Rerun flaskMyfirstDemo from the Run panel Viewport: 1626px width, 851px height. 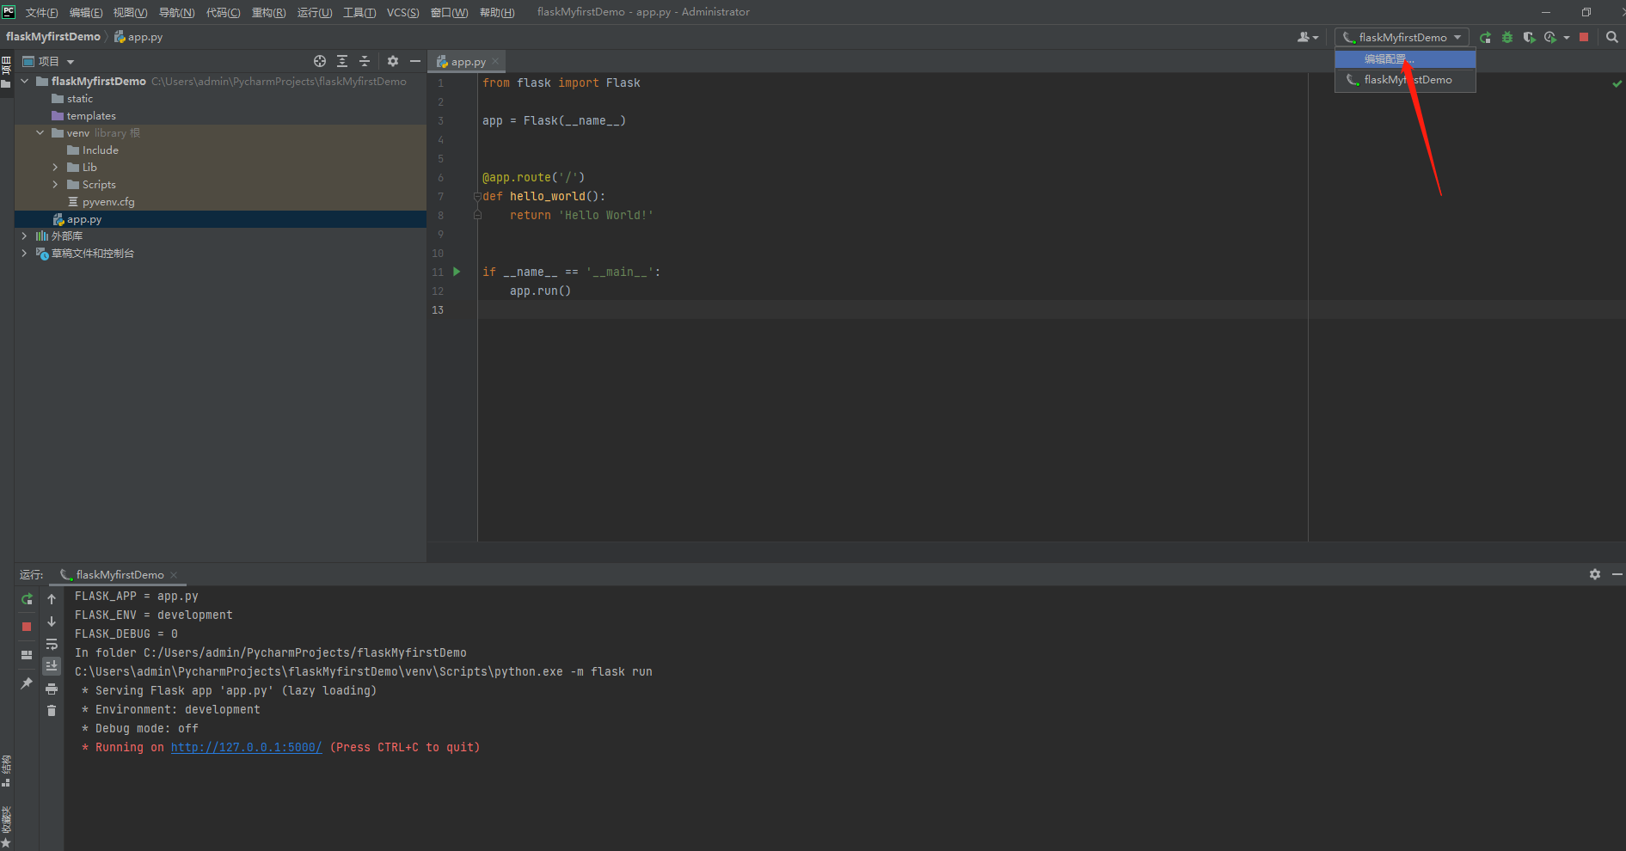[27, 599]
